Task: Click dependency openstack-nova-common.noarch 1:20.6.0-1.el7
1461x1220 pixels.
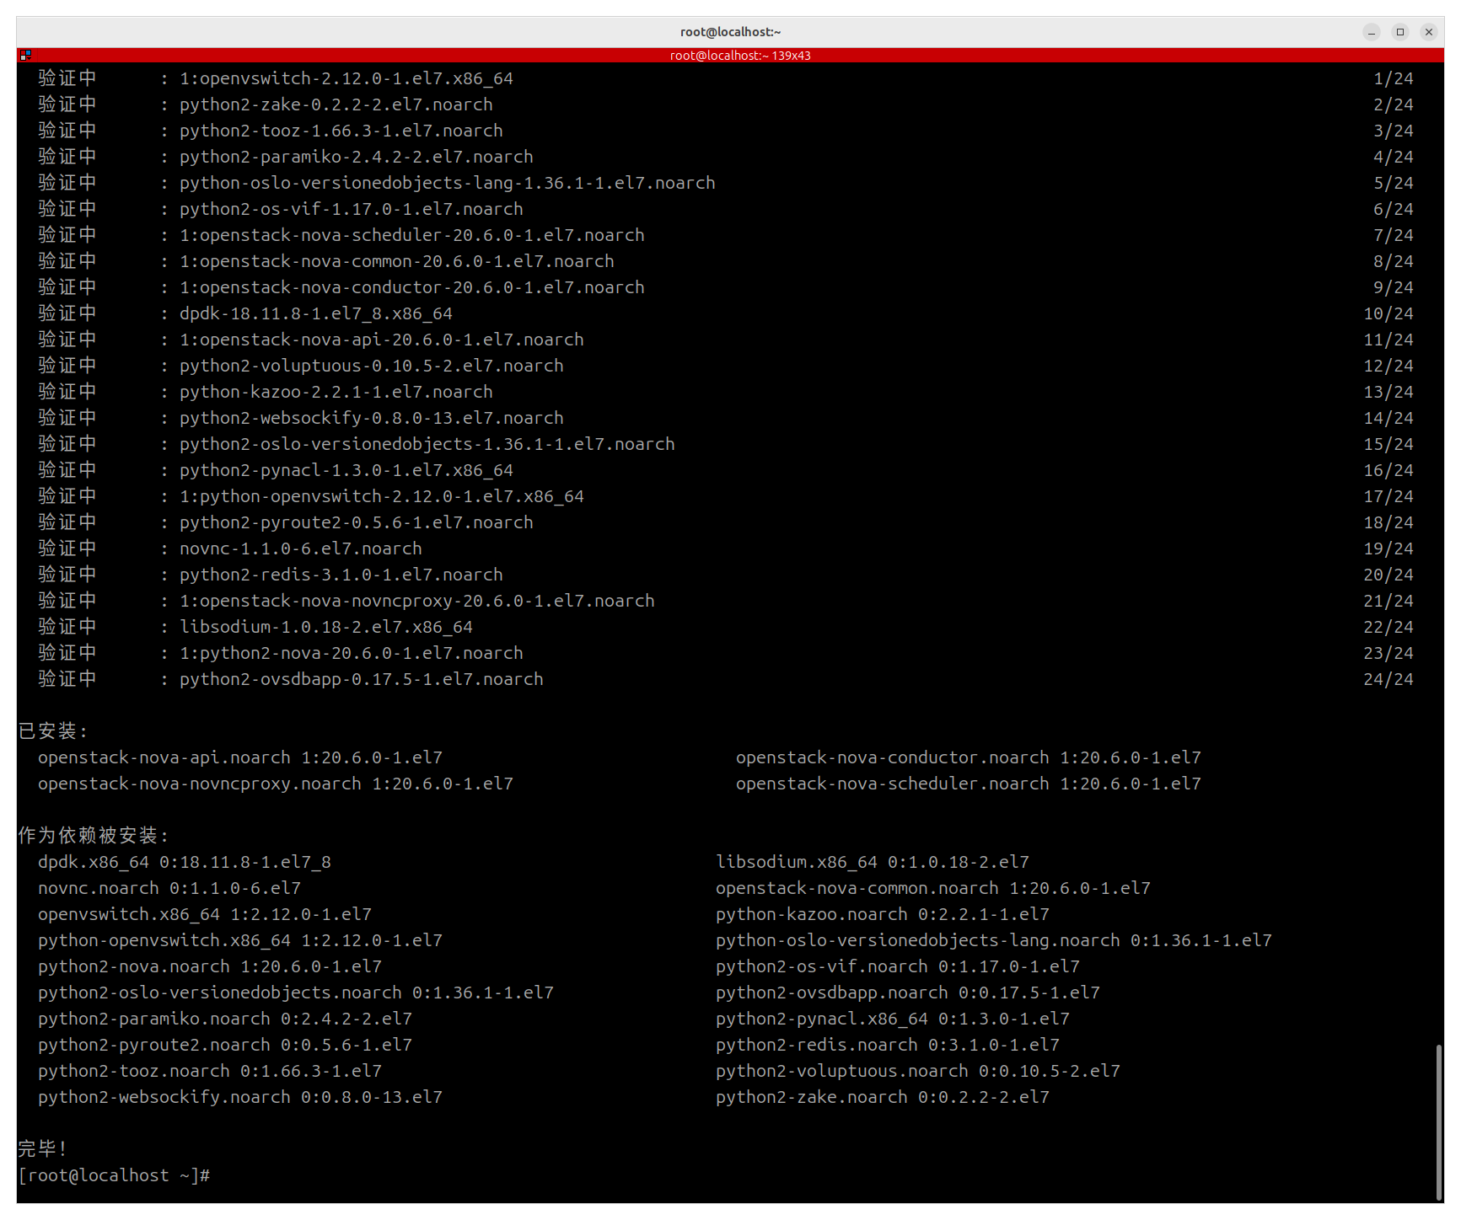Action: [933, 888]
